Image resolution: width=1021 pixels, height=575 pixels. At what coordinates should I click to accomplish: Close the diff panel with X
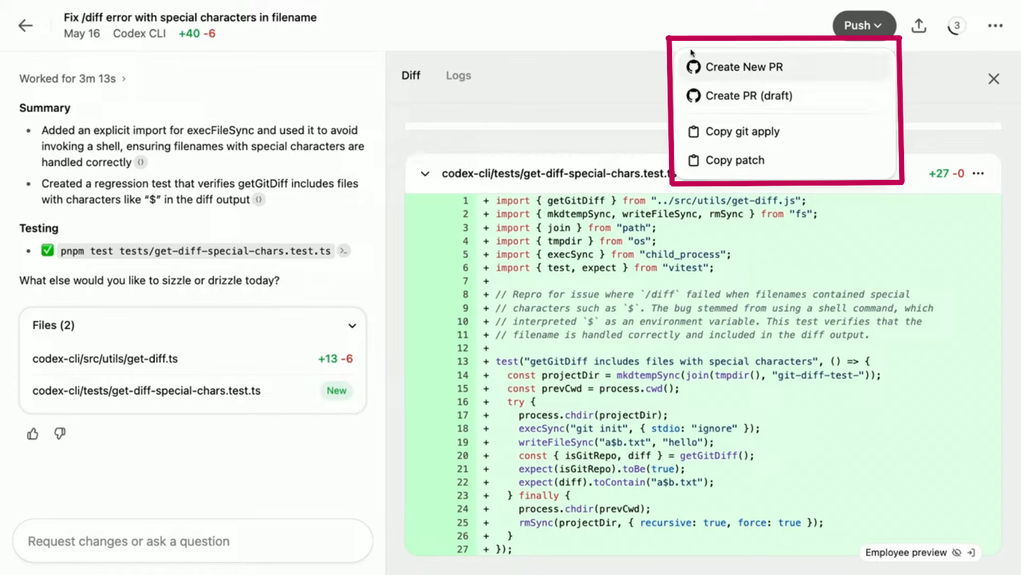[x=993, y=79]
